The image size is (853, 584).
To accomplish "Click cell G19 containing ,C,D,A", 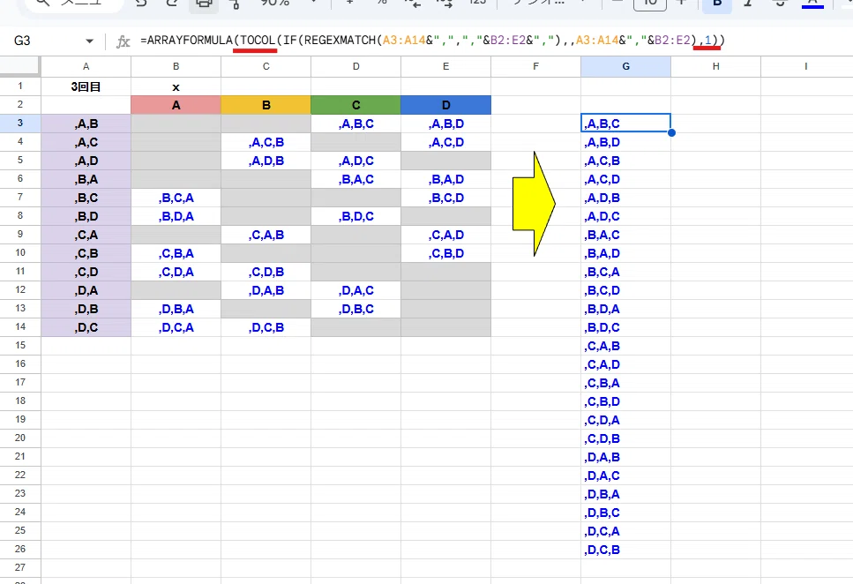I will coord(625,420).
